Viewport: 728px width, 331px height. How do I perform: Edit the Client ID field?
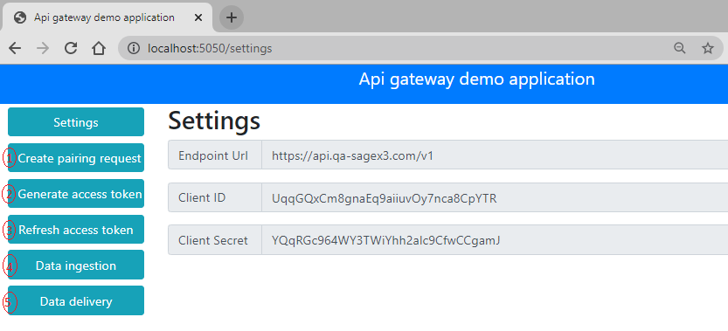(x=495, y=197)
